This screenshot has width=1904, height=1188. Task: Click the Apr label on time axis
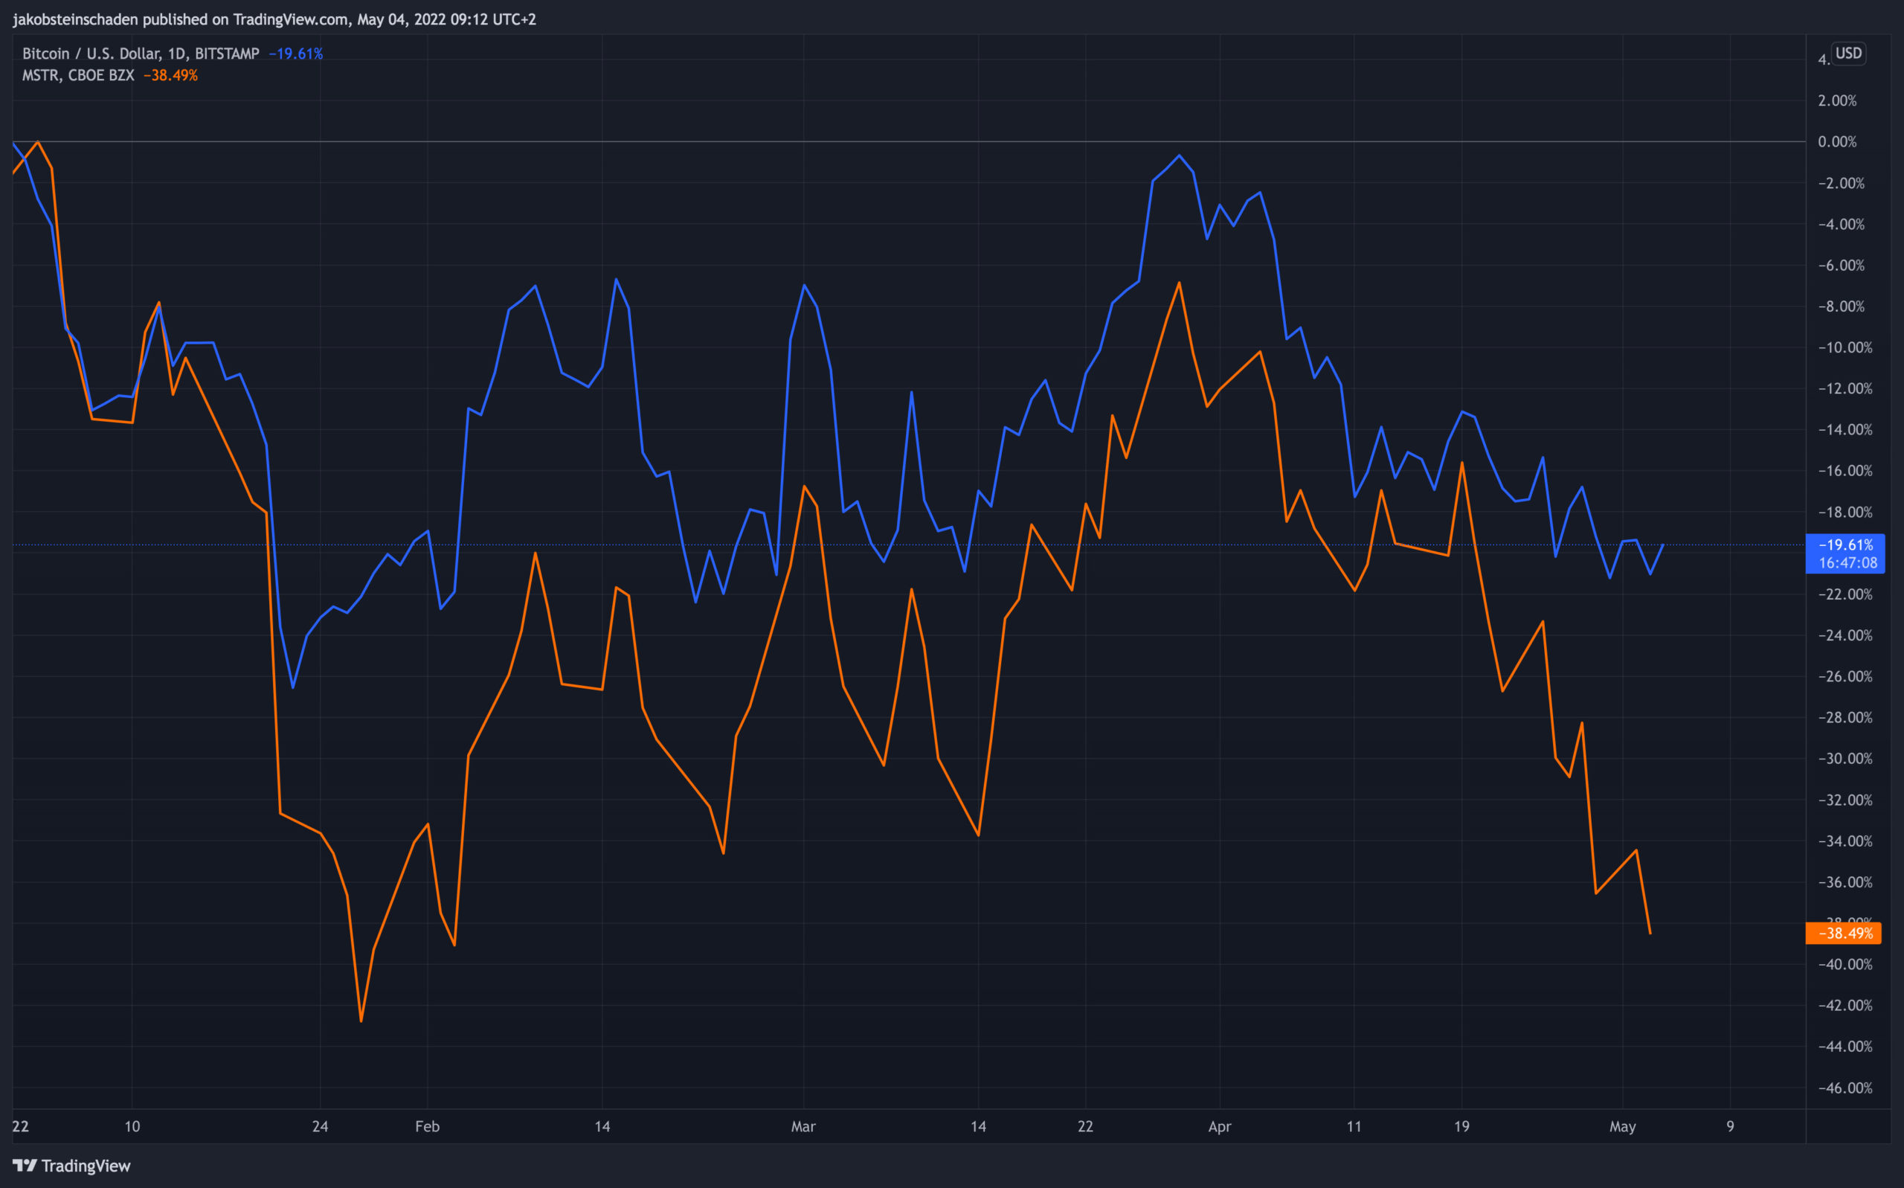[x=1219, y=1126]
